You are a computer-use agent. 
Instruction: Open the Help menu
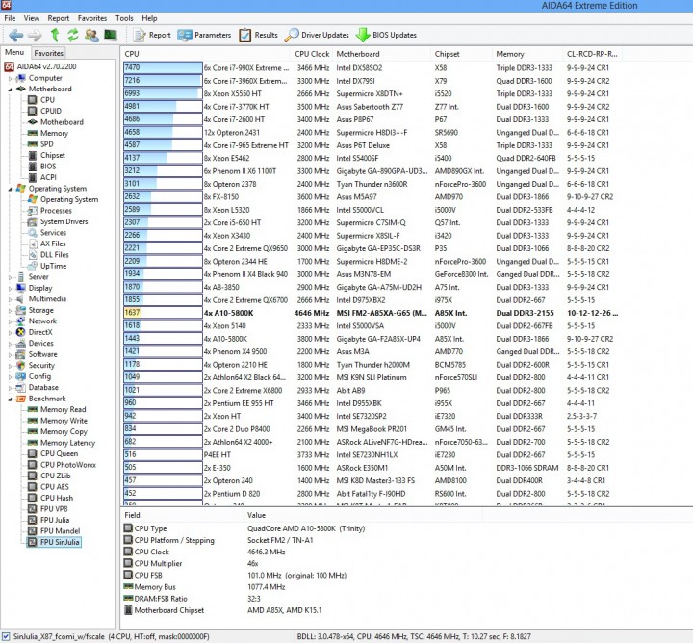coord(149,18)
